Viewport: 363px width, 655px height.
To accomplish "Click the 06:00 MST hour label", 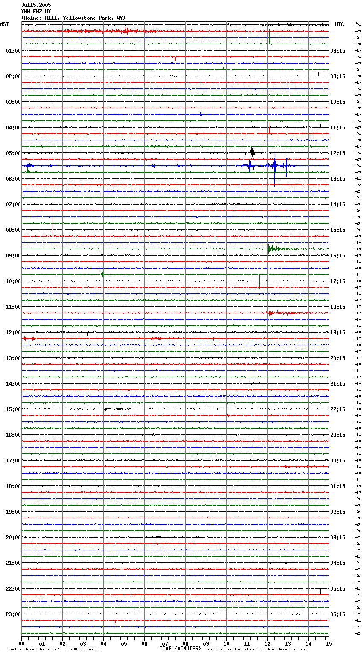I will click(x=13, y=179).
